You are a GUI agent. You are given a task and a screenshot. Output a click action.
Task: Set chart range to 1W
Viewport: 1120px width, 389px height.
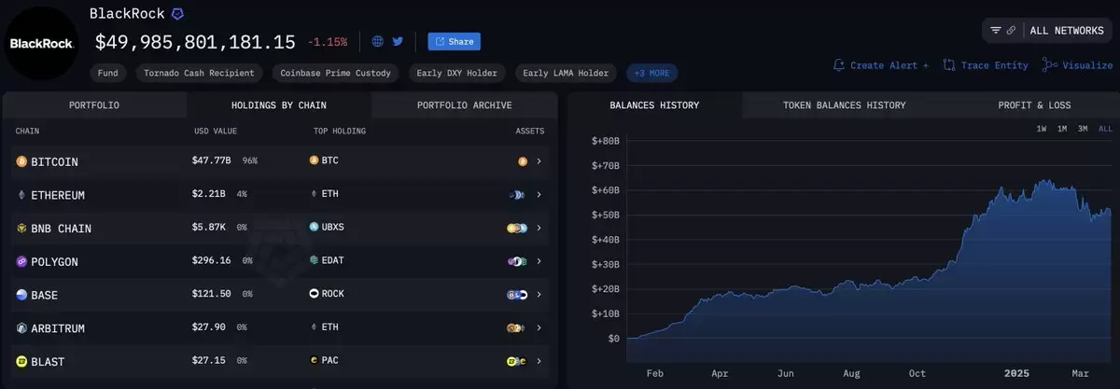pos(1042,129)
